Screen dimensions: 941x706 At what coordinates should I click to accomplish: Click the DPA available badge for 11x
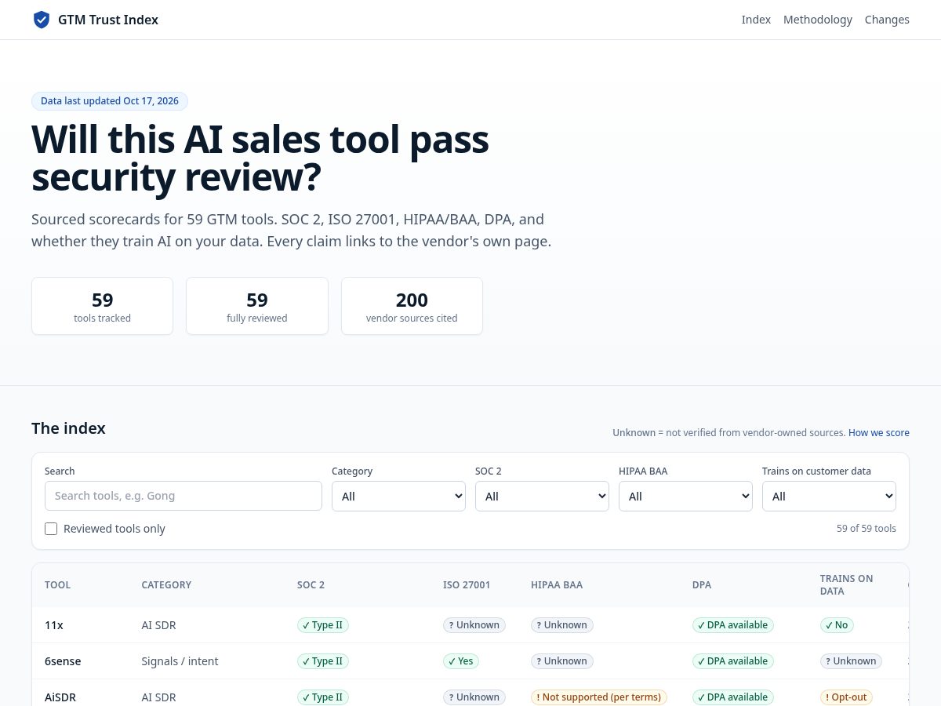coord(733,625)
